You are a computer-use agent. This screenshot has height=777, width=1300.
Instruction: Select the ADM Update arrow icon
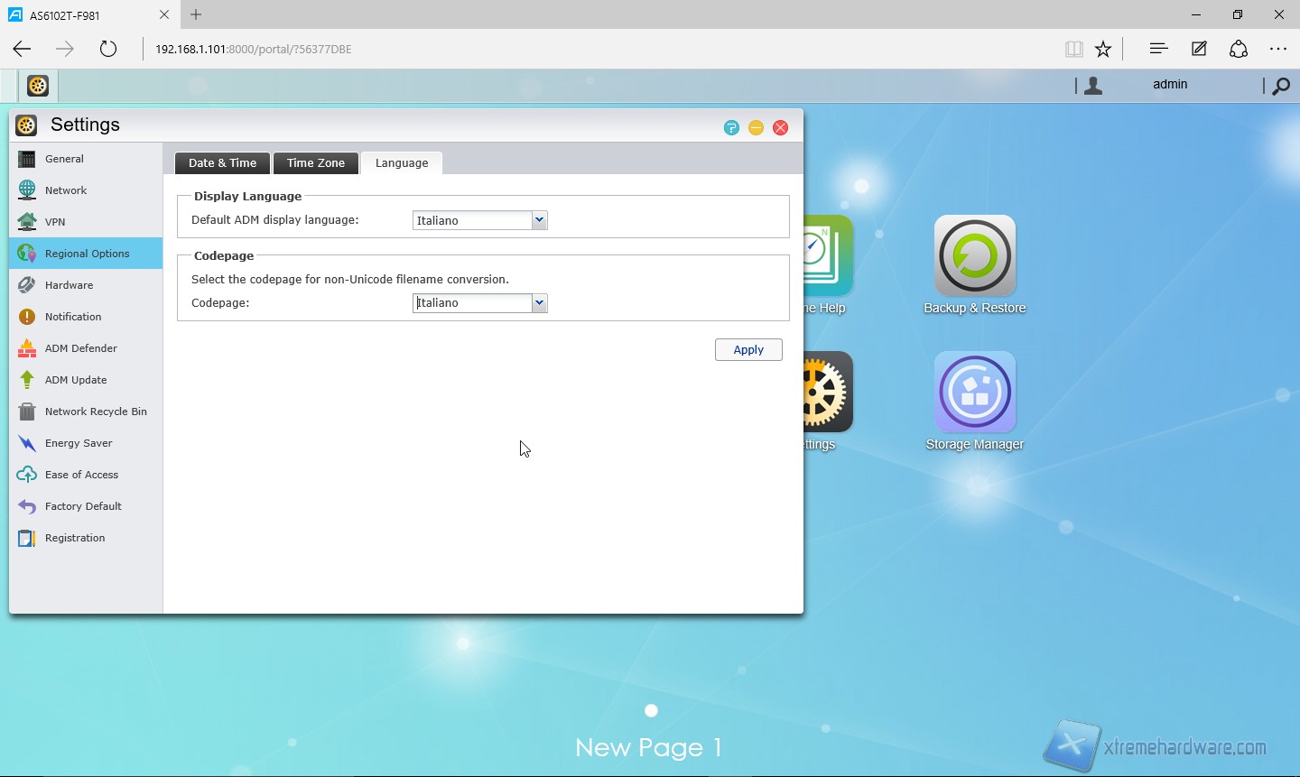pyautogui.click(x=27, y=380)
